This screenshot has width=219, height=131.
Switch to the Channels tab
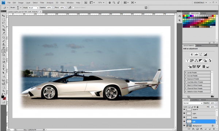pos(195,100)
